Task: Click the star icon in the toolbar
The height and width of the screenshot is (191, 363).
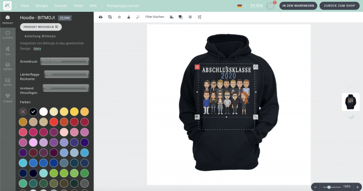Action: [x=119, y=17]
